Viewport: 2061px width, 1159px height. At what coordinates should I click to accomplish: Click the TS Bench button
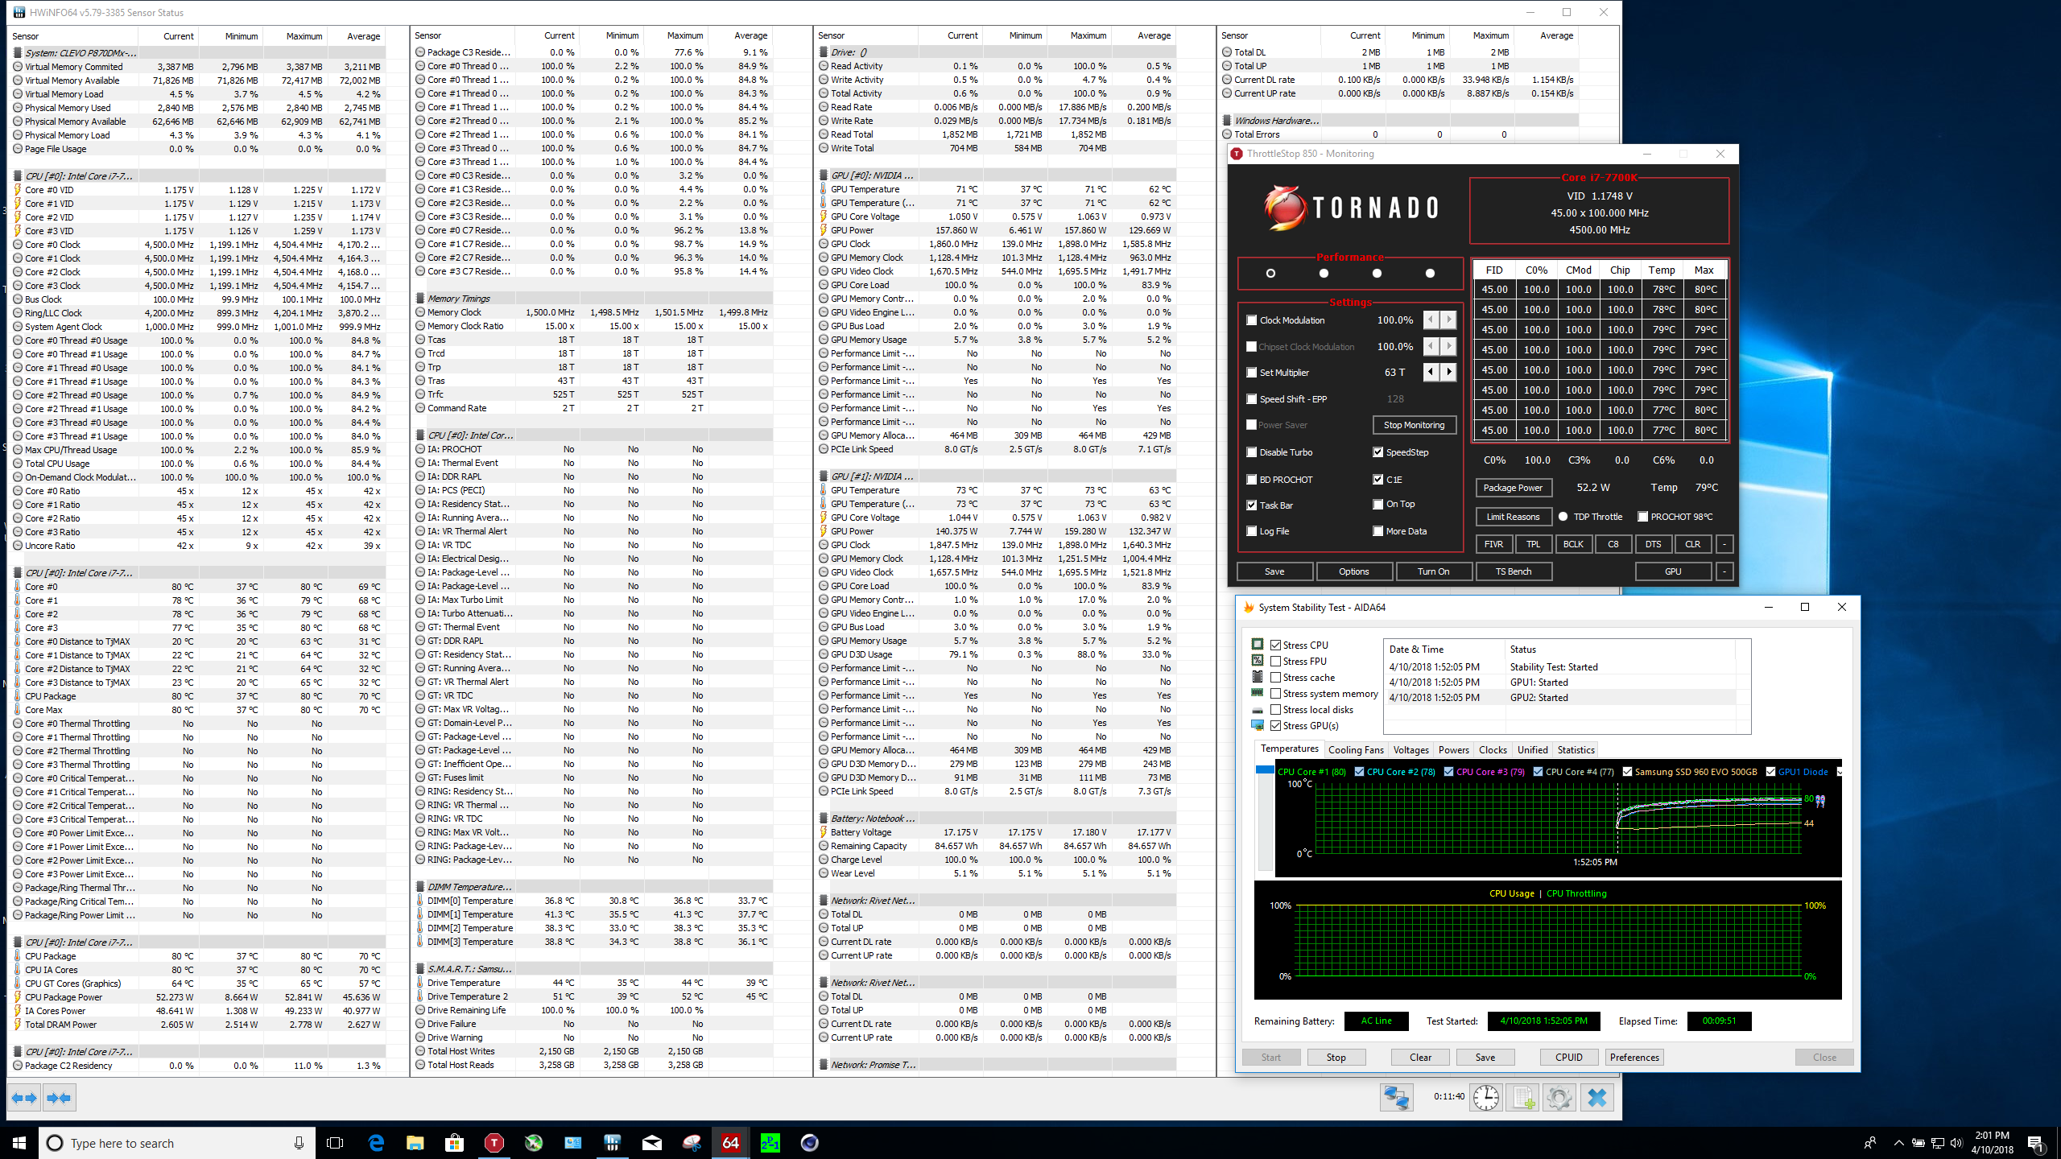(1514, 571)
